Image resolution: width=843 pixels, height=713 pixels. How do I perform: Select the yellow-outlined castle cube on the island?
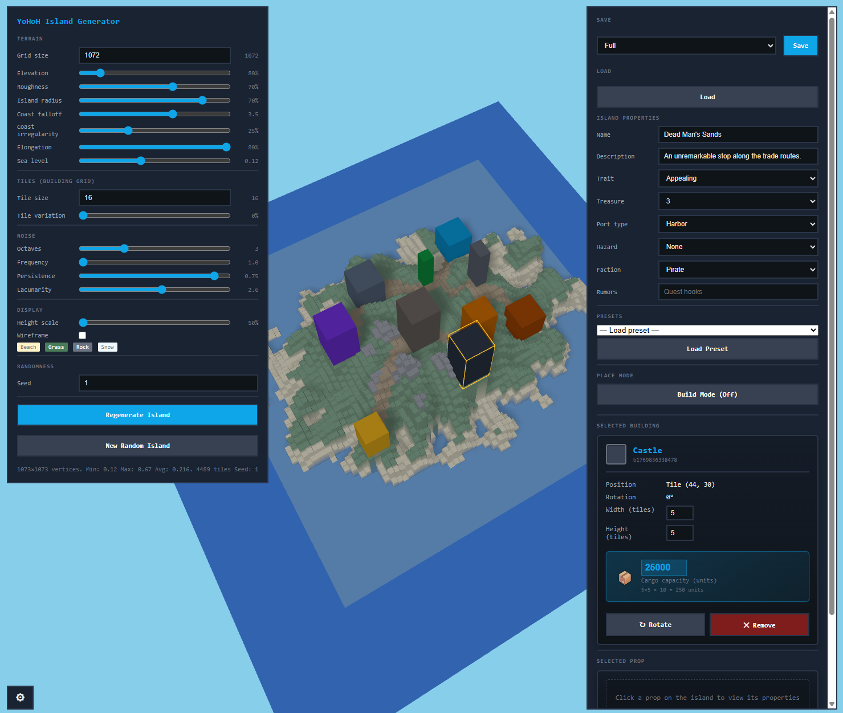click(470, 353)
